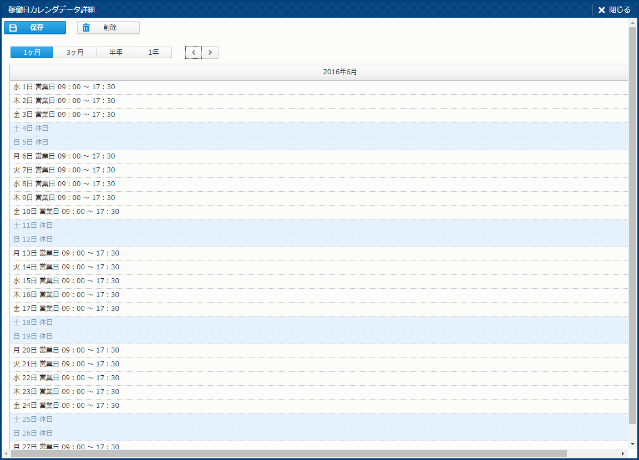This screenshot has height=460, width=639.
Task: Click the vertical scrollbar up arrow
Action: (632, 23)
